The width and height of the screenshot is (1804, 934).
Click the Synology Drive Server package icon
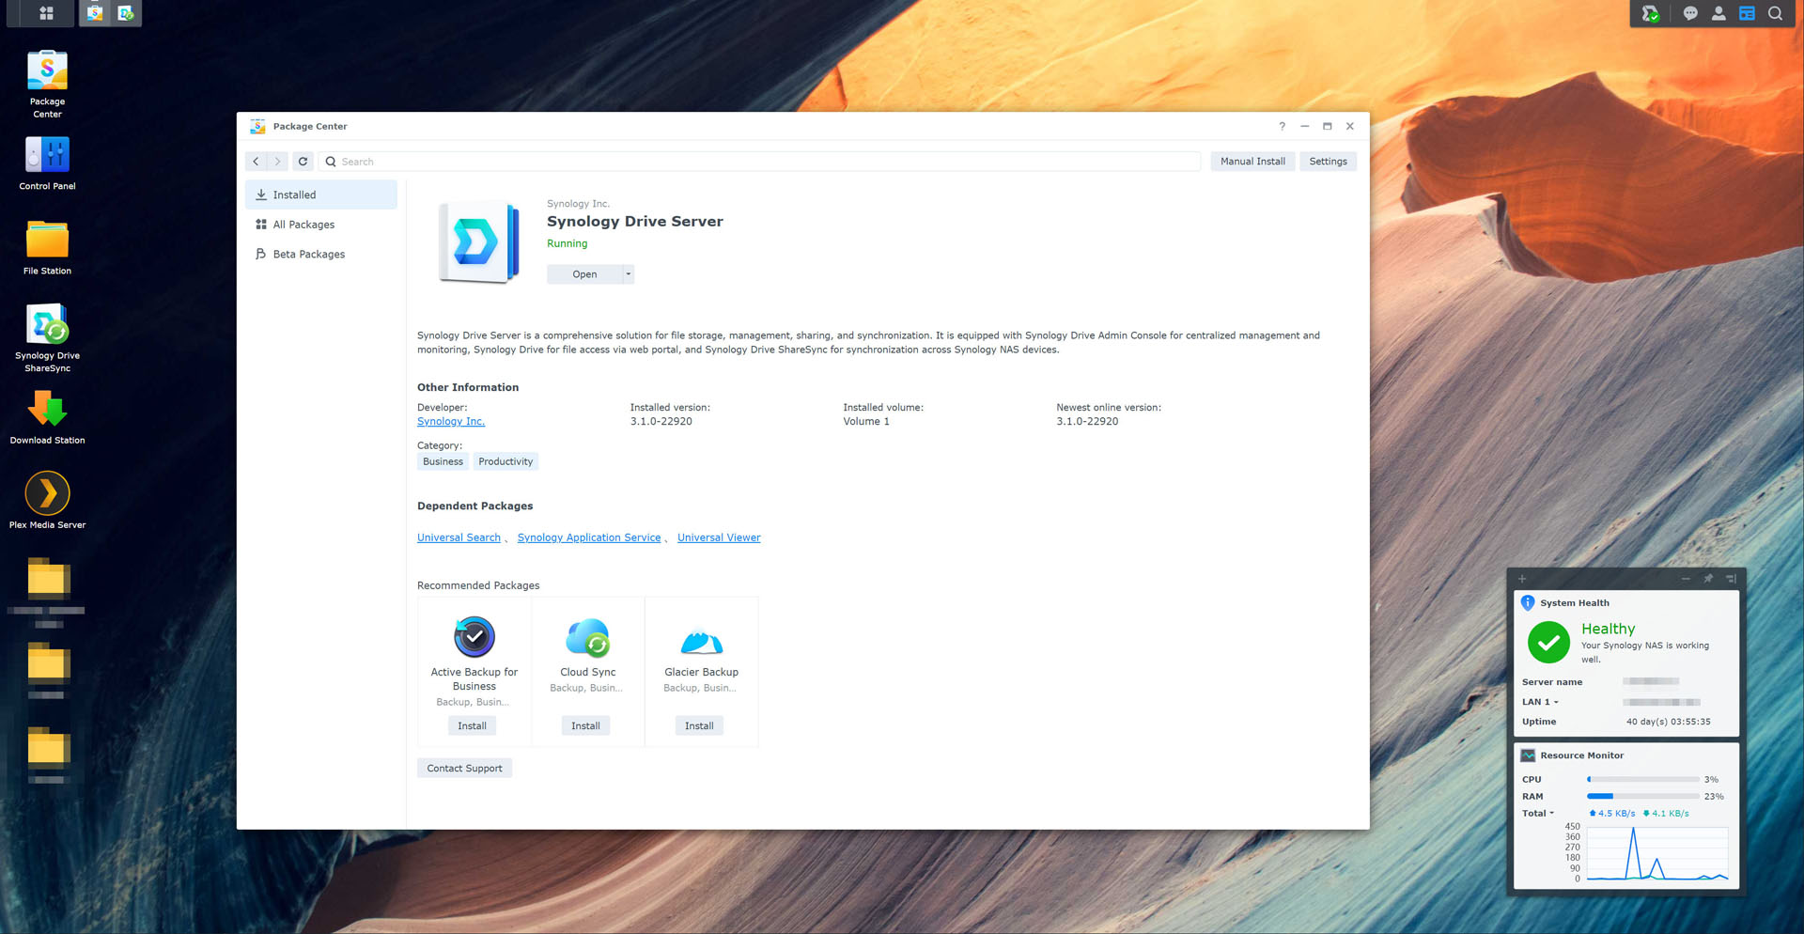point(478,241)
